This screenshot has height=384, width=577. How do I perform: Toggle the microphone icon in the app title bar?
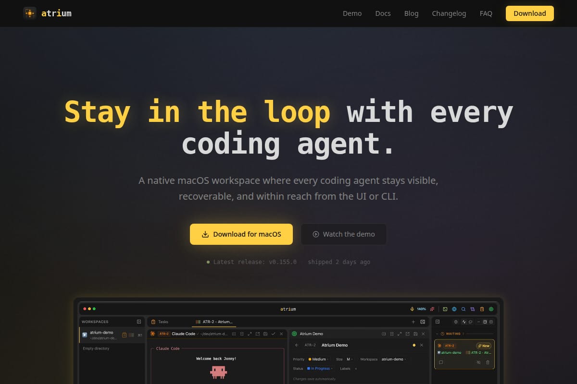tap(412, 309)
